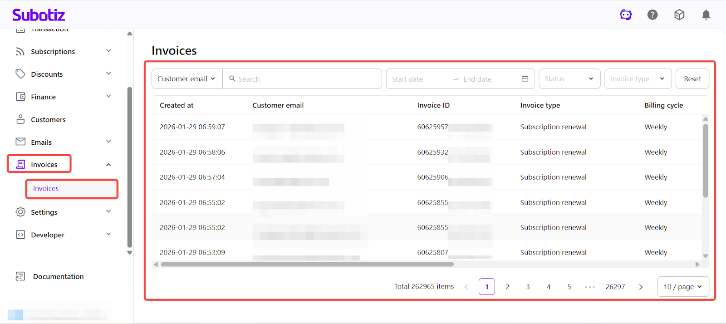The image size is (726, 324).
Task: Open the Invoice type filter dropdown
Action: click(x=638, y=79)
